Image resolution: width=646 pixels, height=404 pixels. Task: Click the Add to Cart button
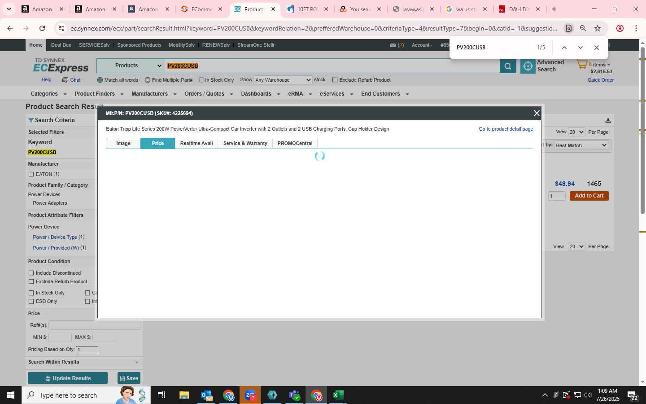coord(589,196)
